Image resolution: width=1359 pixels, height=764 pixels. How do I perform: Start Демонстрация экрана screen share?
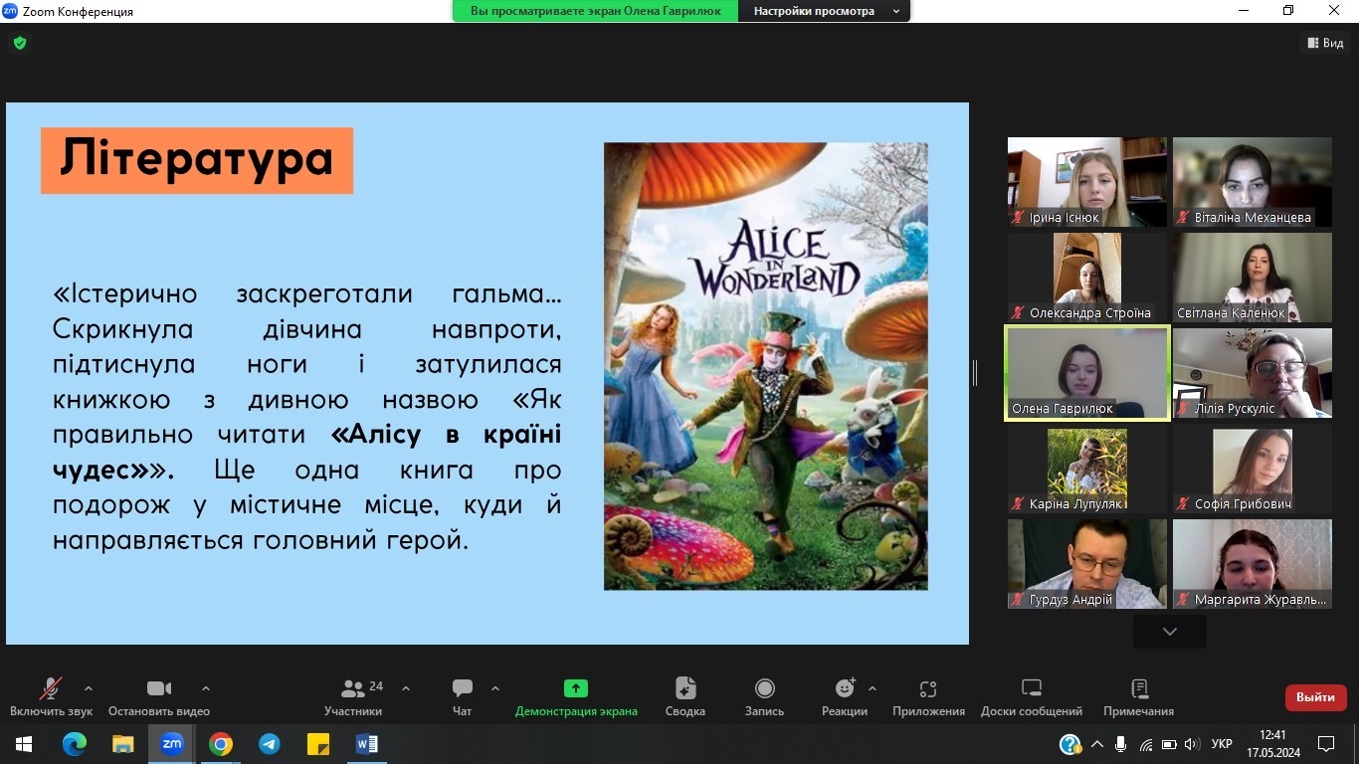point(576,696)
